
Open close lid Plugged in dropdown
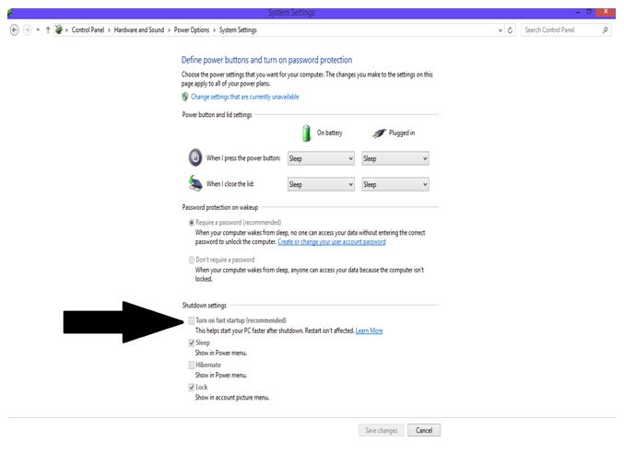[x=395, y=184]
